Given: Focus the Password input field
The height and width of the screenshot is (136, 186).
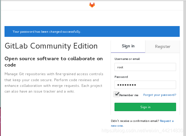Looking at the screenshot, I should [145, 85].
